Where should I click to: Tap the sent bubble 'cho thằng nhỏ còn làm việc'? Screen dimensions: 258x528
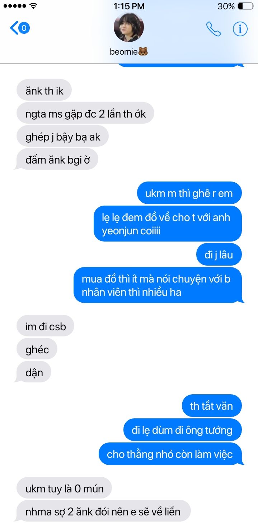click(x=170, y=454)
